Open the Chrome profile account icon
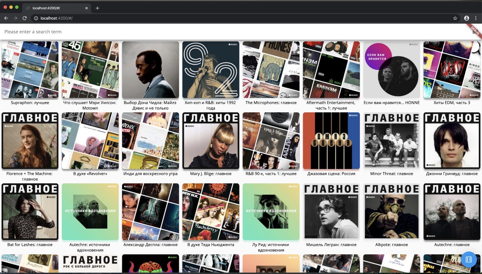The width and height of the screenshot is (482, 274). 467,18
